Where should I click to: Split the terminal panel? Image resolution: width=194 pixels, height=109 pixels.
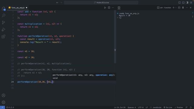(179, 8)
